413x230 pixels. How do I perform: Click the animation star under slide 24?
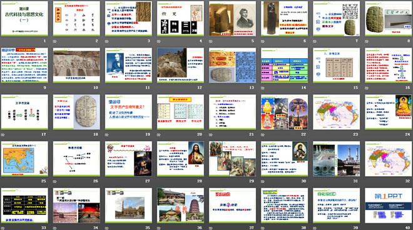[367, 135]
